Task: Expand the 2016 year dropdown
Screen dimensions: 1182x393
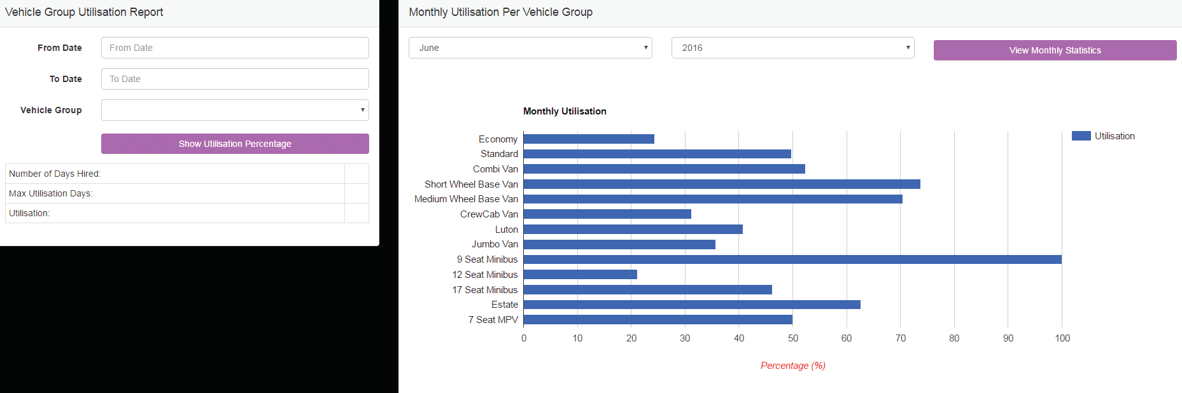Action: (x=792, y=48)
